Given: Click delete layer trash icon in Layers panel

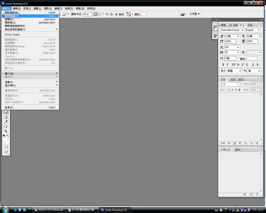Looking at the screenshot, I should tap(257, 143).
